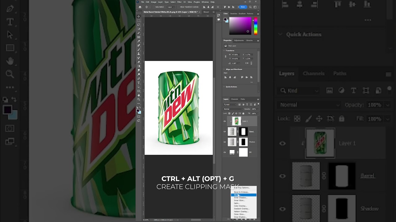Click the Share button
The height and width of the screenshot is (222, 396).
click(x=243, y=7)
